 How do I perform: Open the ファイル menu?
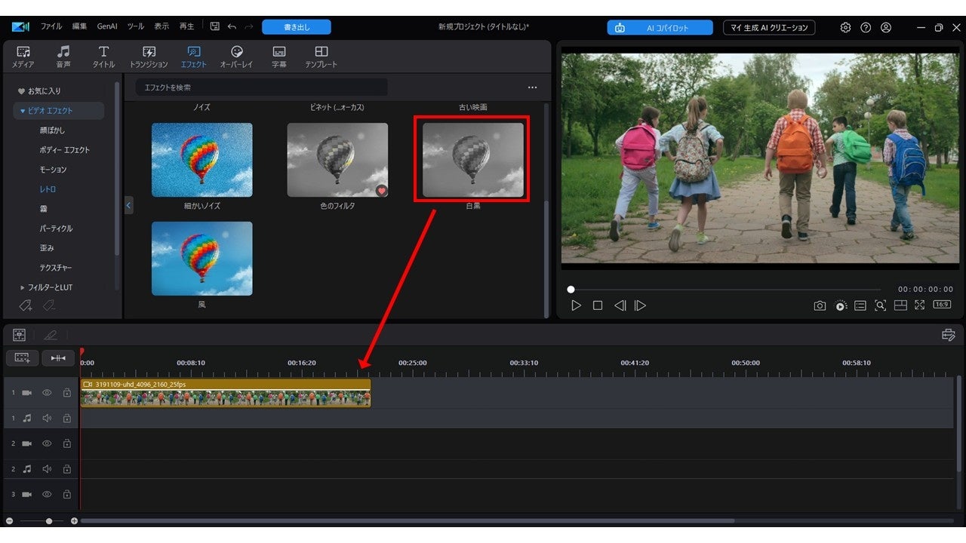(x=51, y=26)
